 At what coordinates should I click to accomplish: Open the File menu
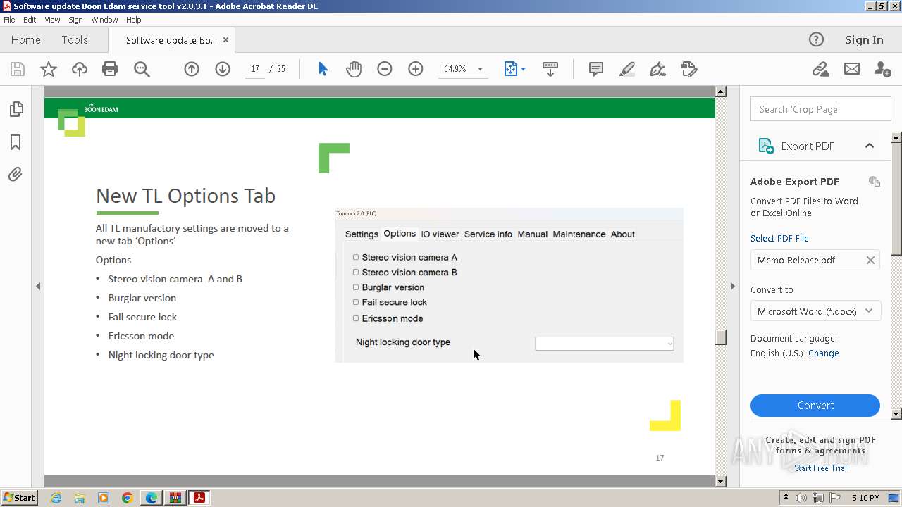[x=9, y=20]
